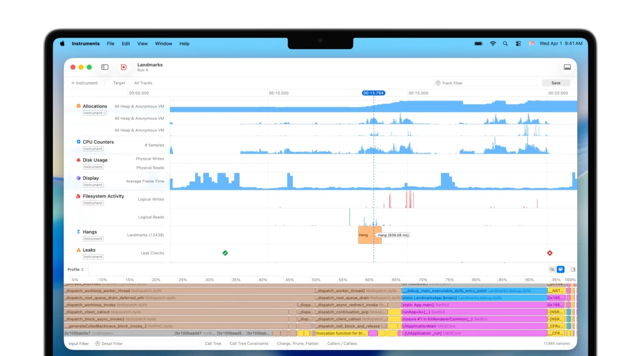The width and height of the screenshot is (641, 356).
Task: Switch to flame graph view in Profile
Action: [x=560, y=270]
